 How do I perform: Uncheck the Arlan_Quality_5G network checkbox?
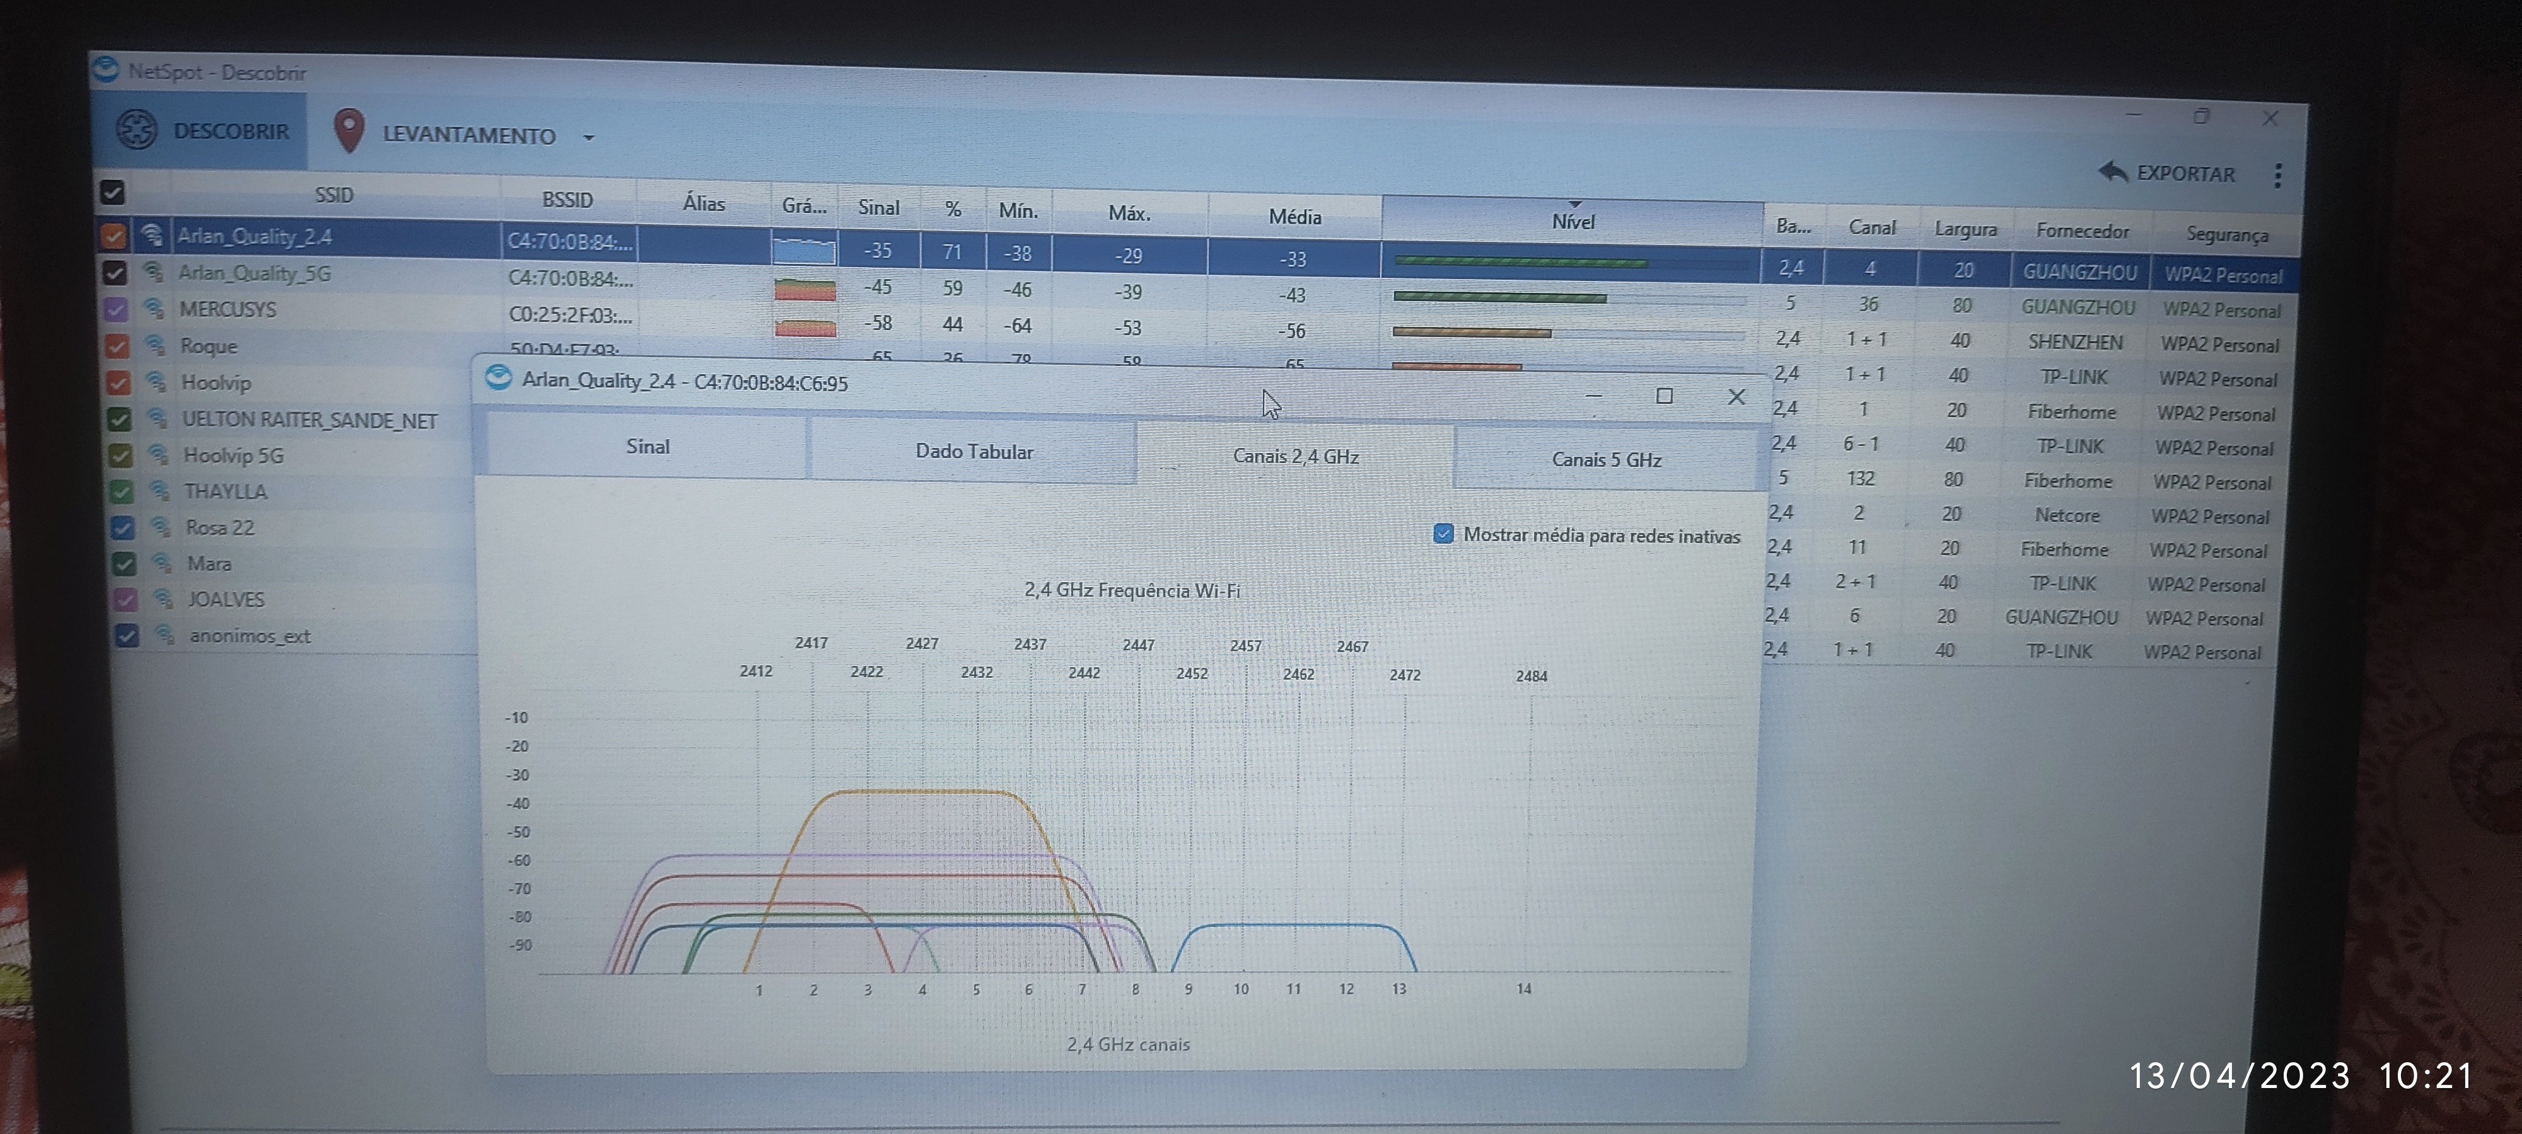(x=115, y=272)
